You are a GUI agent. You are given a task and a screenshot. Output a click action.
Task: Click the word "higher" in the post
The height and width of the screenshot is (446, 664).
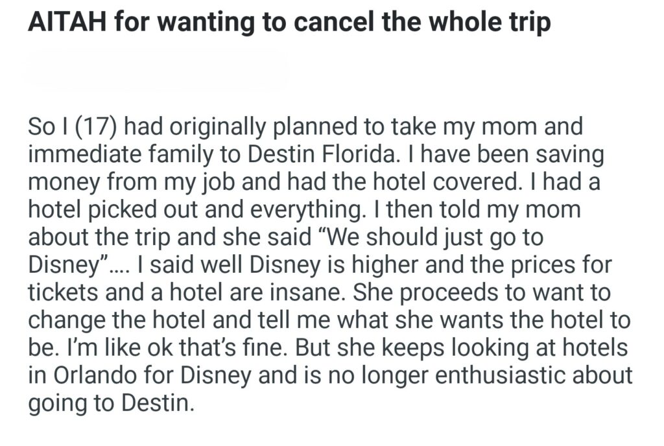tap(372, 266)
